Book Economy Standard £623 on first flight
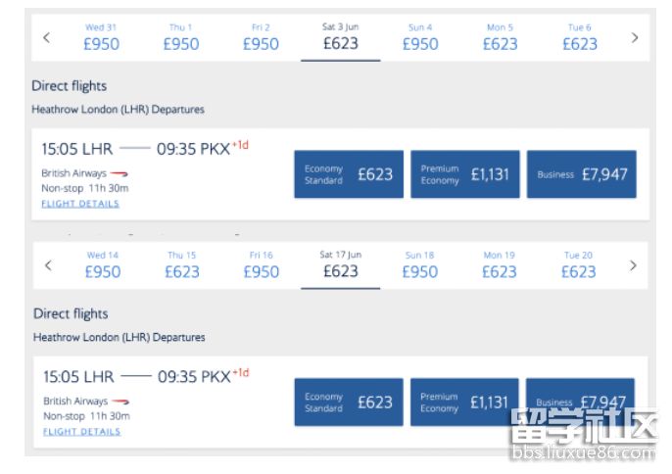The height and width of the screenshot is (474, 672). [x=349, y=174]
